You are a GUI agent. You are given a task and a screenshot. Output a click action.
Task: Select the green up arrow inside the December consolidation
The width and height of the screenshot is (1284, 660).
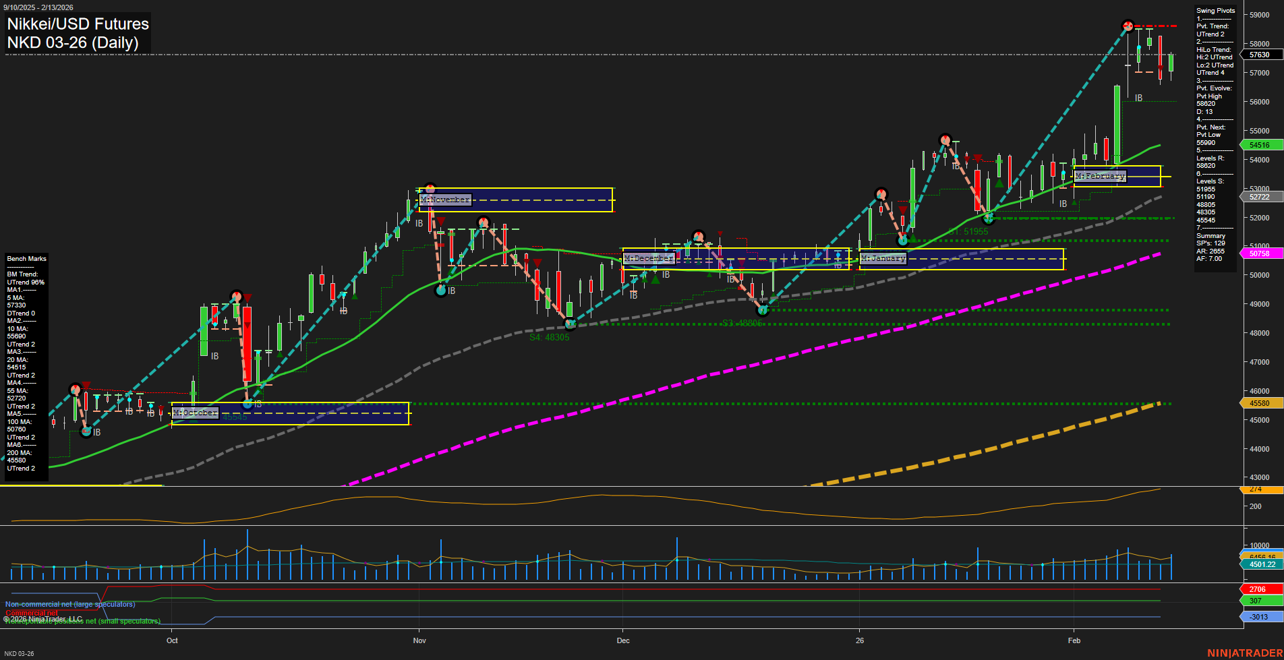click(654, 278)
